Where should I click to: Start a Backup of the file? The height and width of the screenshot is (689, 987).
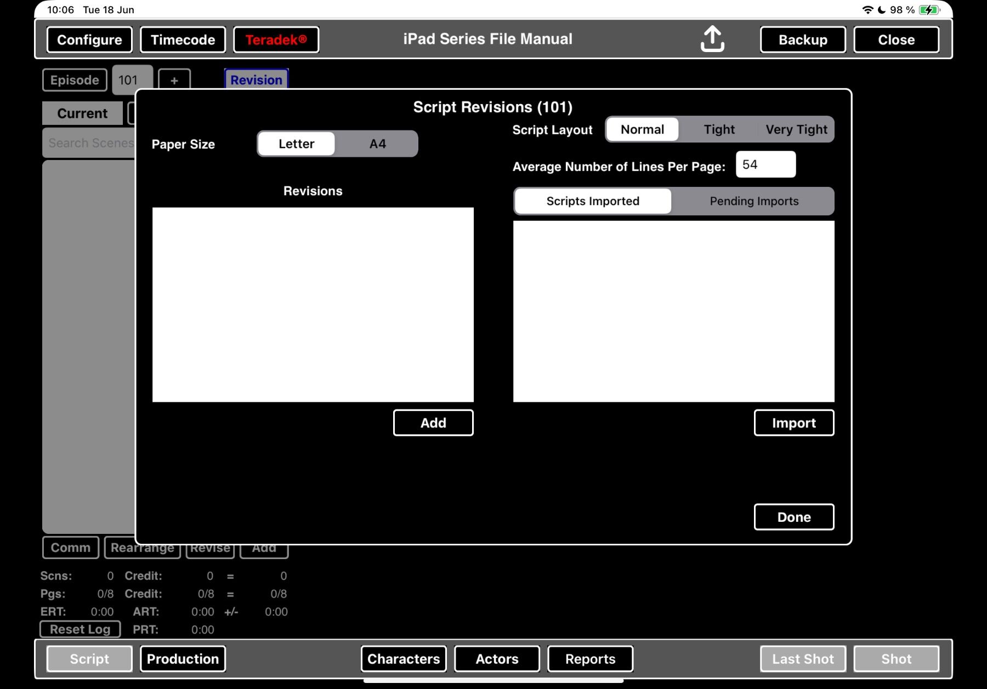click(x=803, y=39)
